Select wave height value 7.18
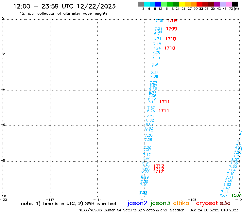 pyautogui.click(x=157, y=44)
